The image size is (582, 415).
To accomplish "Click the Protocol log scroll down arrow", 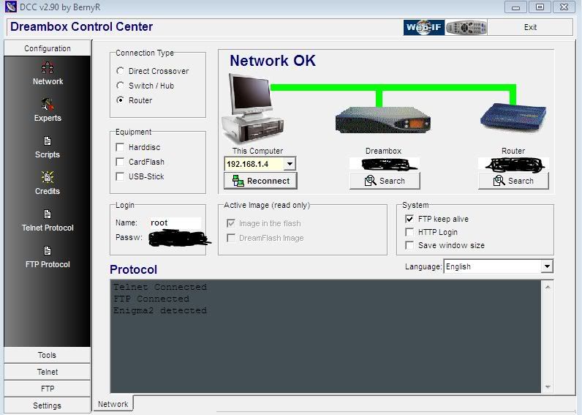I will [548, 387].
